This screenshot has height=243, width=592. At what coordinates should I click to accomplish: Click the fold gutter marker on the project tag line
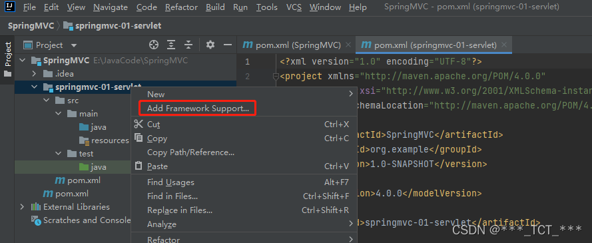[275, 77]
